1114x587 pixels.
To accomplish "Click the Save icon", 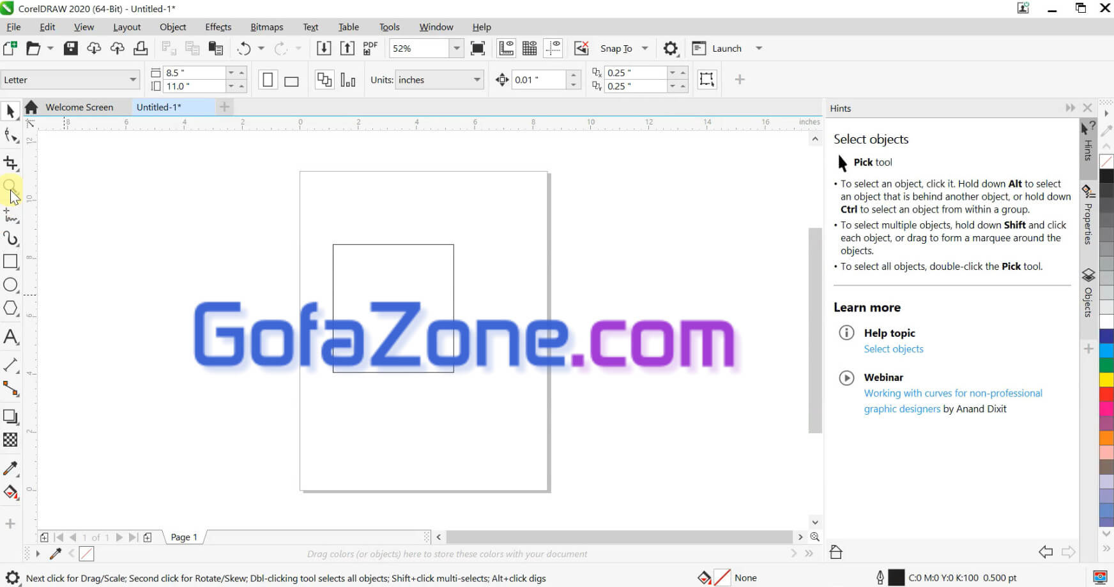I will coord(71,48).
